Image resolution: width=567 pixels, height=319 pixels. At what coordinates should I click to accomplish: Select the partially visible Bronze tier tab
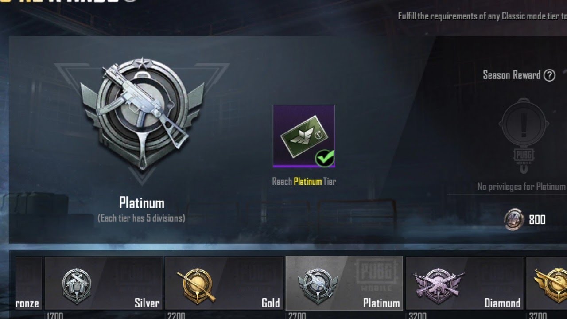[x=28, y=283]
